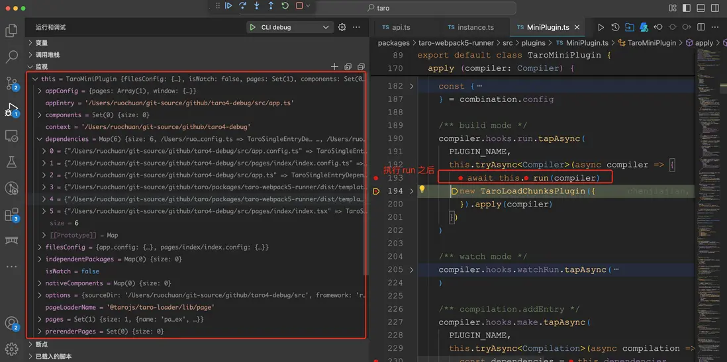
Task: Open the Source Control view
Action: pyautogui.click(x=11, y=83)
